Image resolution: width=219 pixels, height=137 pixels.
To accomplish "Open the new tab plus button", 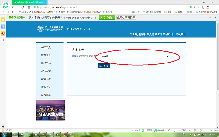I will (x=50, y=2).
